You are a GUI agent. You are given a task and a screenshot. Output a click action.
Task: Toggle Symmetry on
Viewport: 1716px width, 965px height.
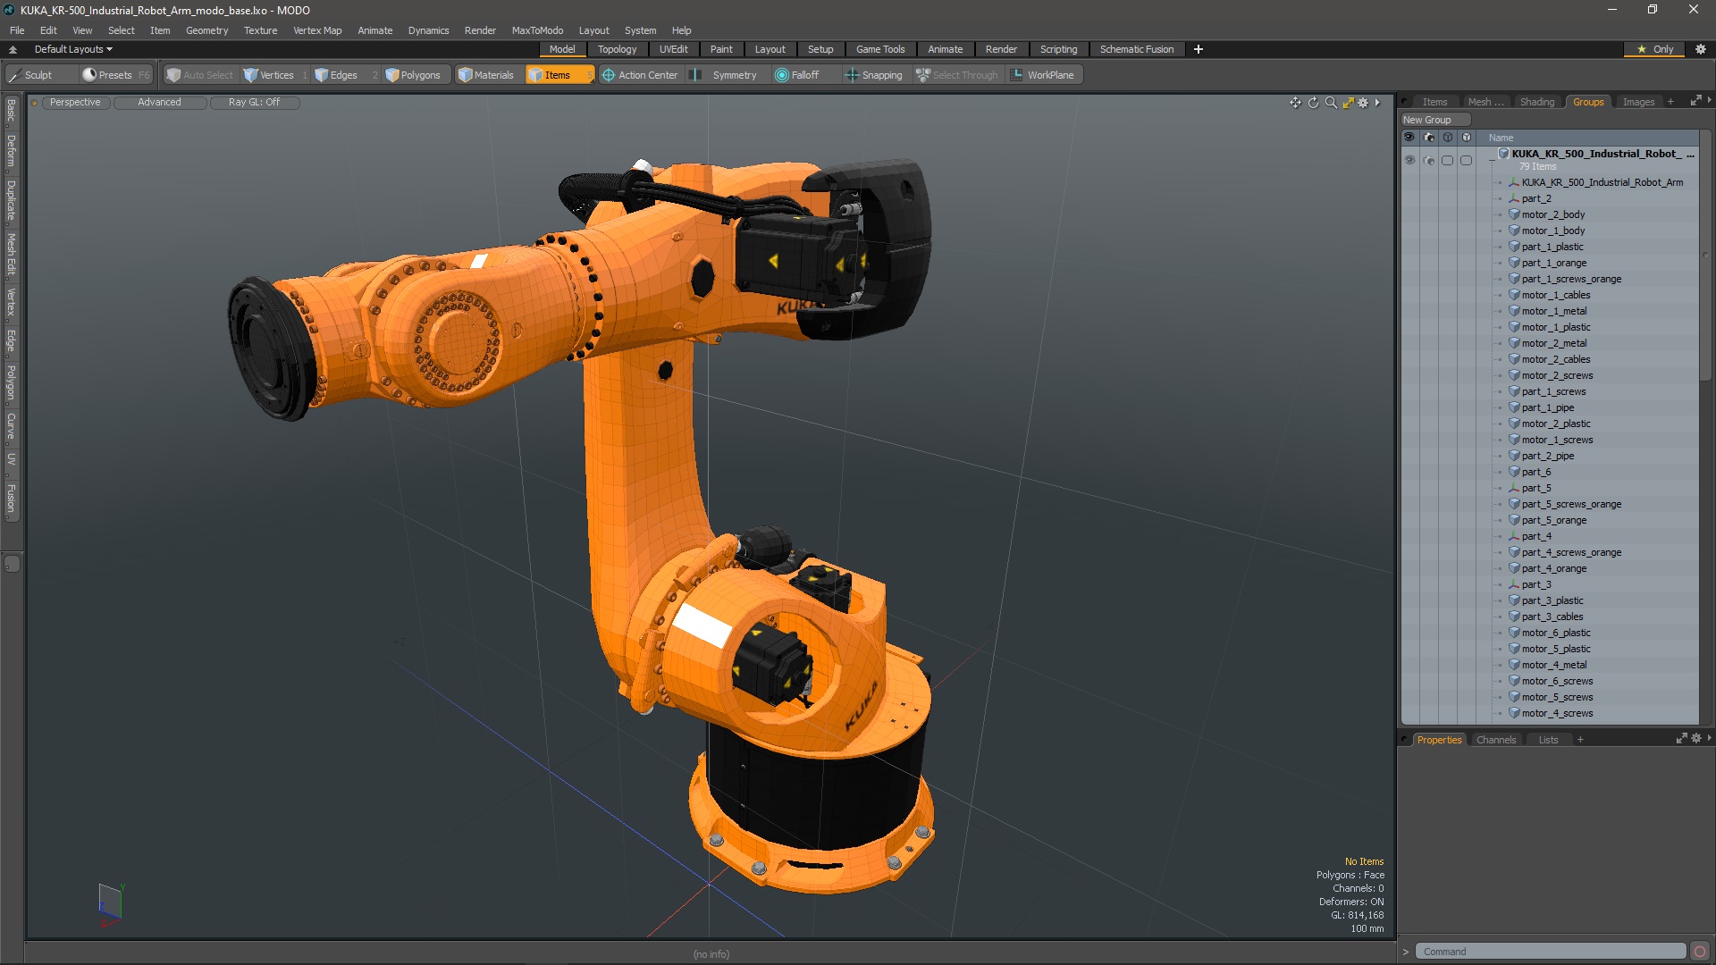(726, 75)
